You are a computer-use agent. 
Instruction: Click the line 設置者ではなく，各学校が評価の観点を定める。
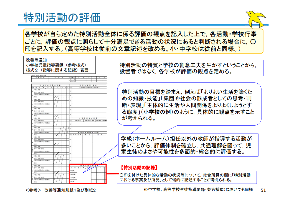pyautogui.click(x=176, y=71)
